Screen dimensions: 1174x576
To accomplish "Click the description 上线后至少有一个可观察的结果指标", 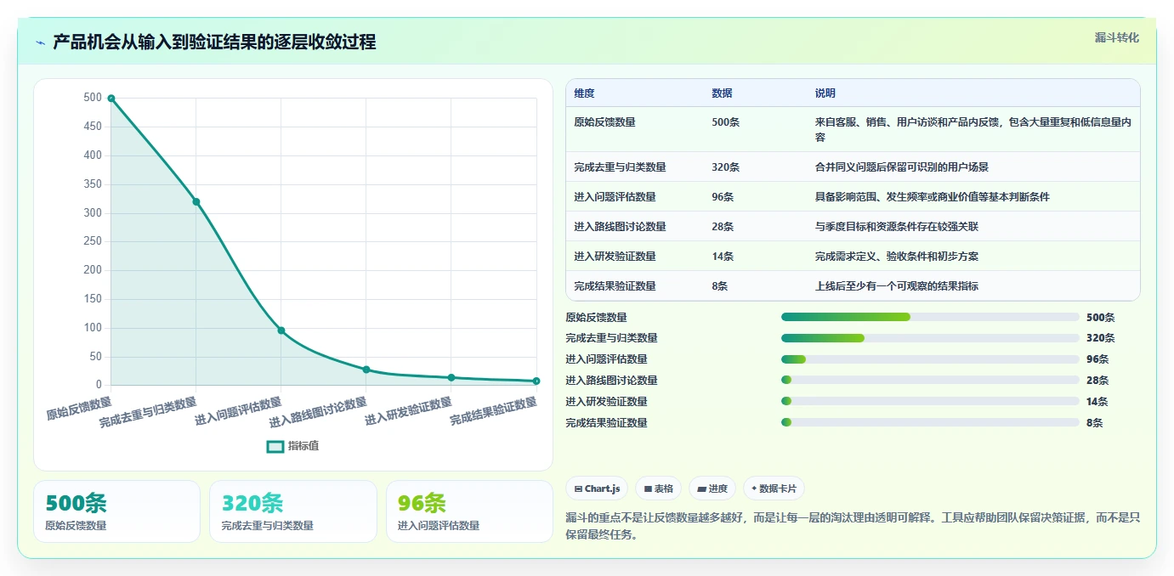I will (897, 286).
